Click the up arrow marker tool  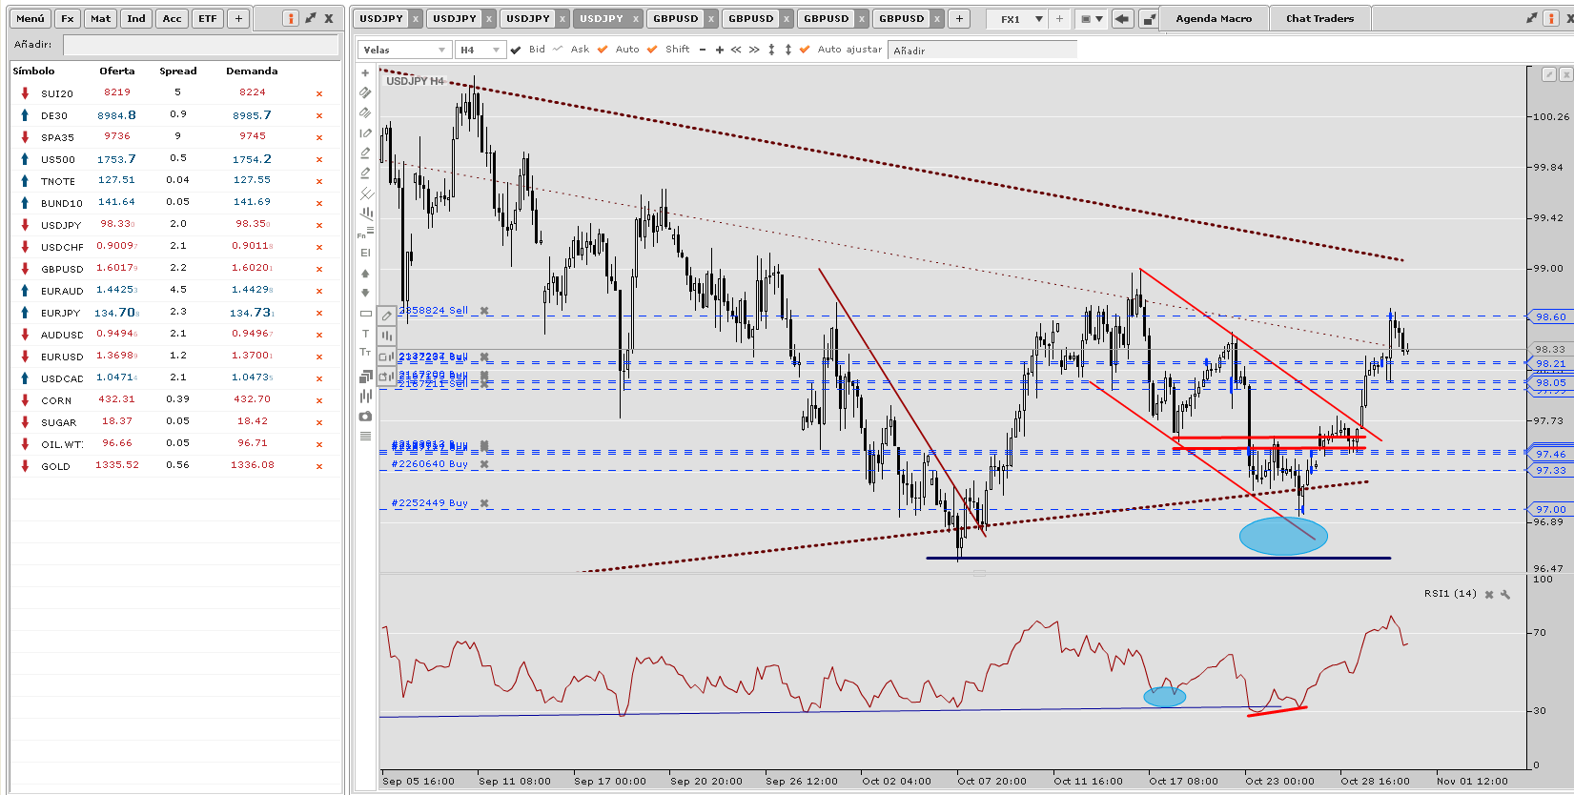pos(365,273)
